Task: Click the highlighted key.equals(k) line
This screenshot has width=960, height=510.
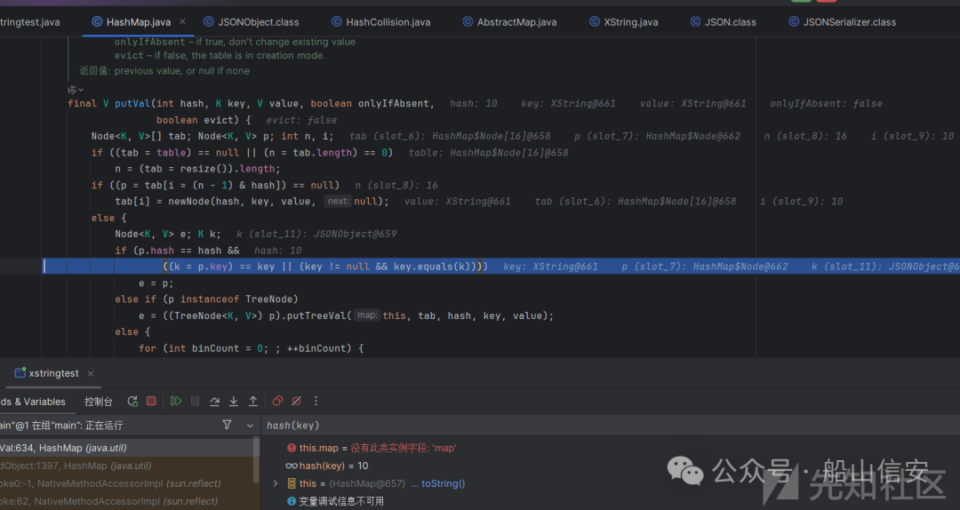Action: (x=500, y=267)
